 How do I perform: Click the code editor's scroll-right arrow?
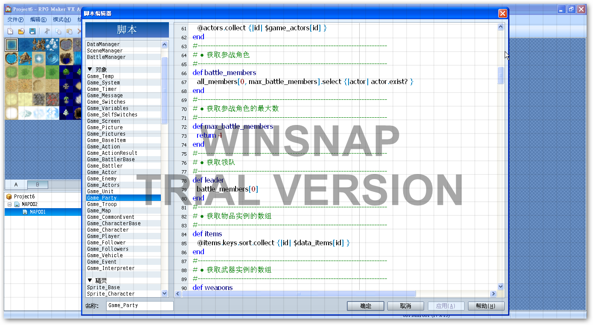(x=493, y=294)
